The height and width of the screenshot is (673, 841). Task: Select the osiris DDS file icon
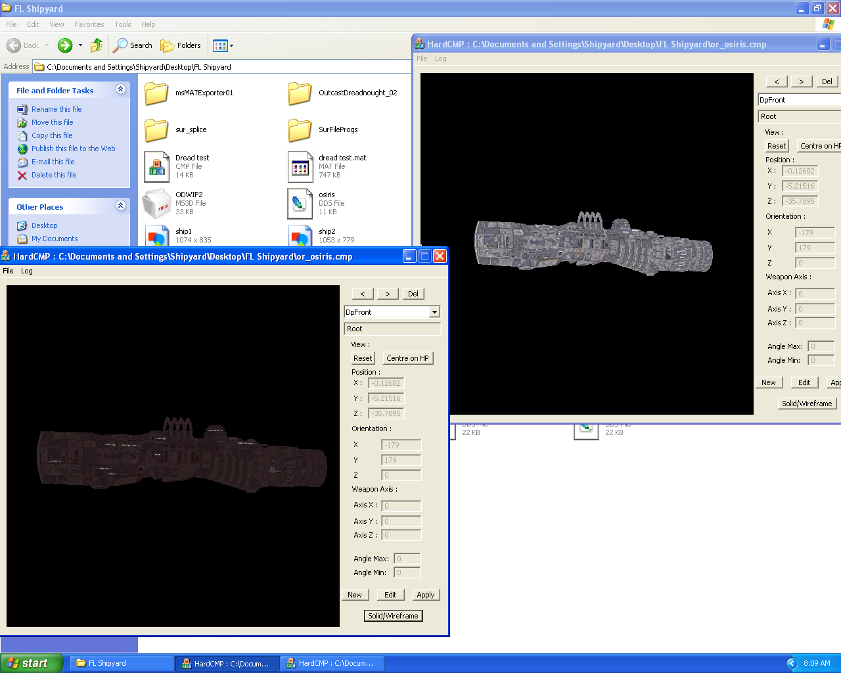[x=300, y=204]
